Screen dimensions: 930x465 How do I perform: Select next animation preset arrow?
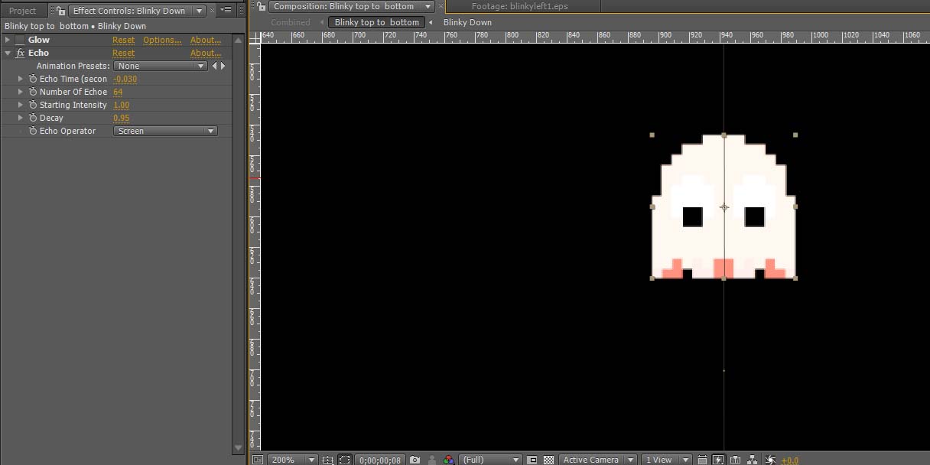pos(223,66)
